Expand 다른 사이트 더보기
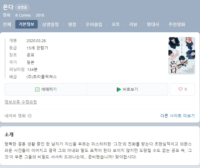200x168 pixels. [x=178, y=116]
